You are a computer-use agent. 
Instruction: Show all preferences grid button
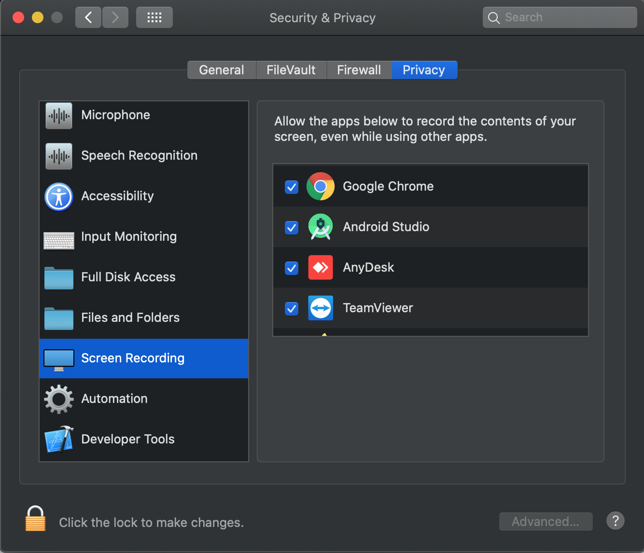point(154,18)
